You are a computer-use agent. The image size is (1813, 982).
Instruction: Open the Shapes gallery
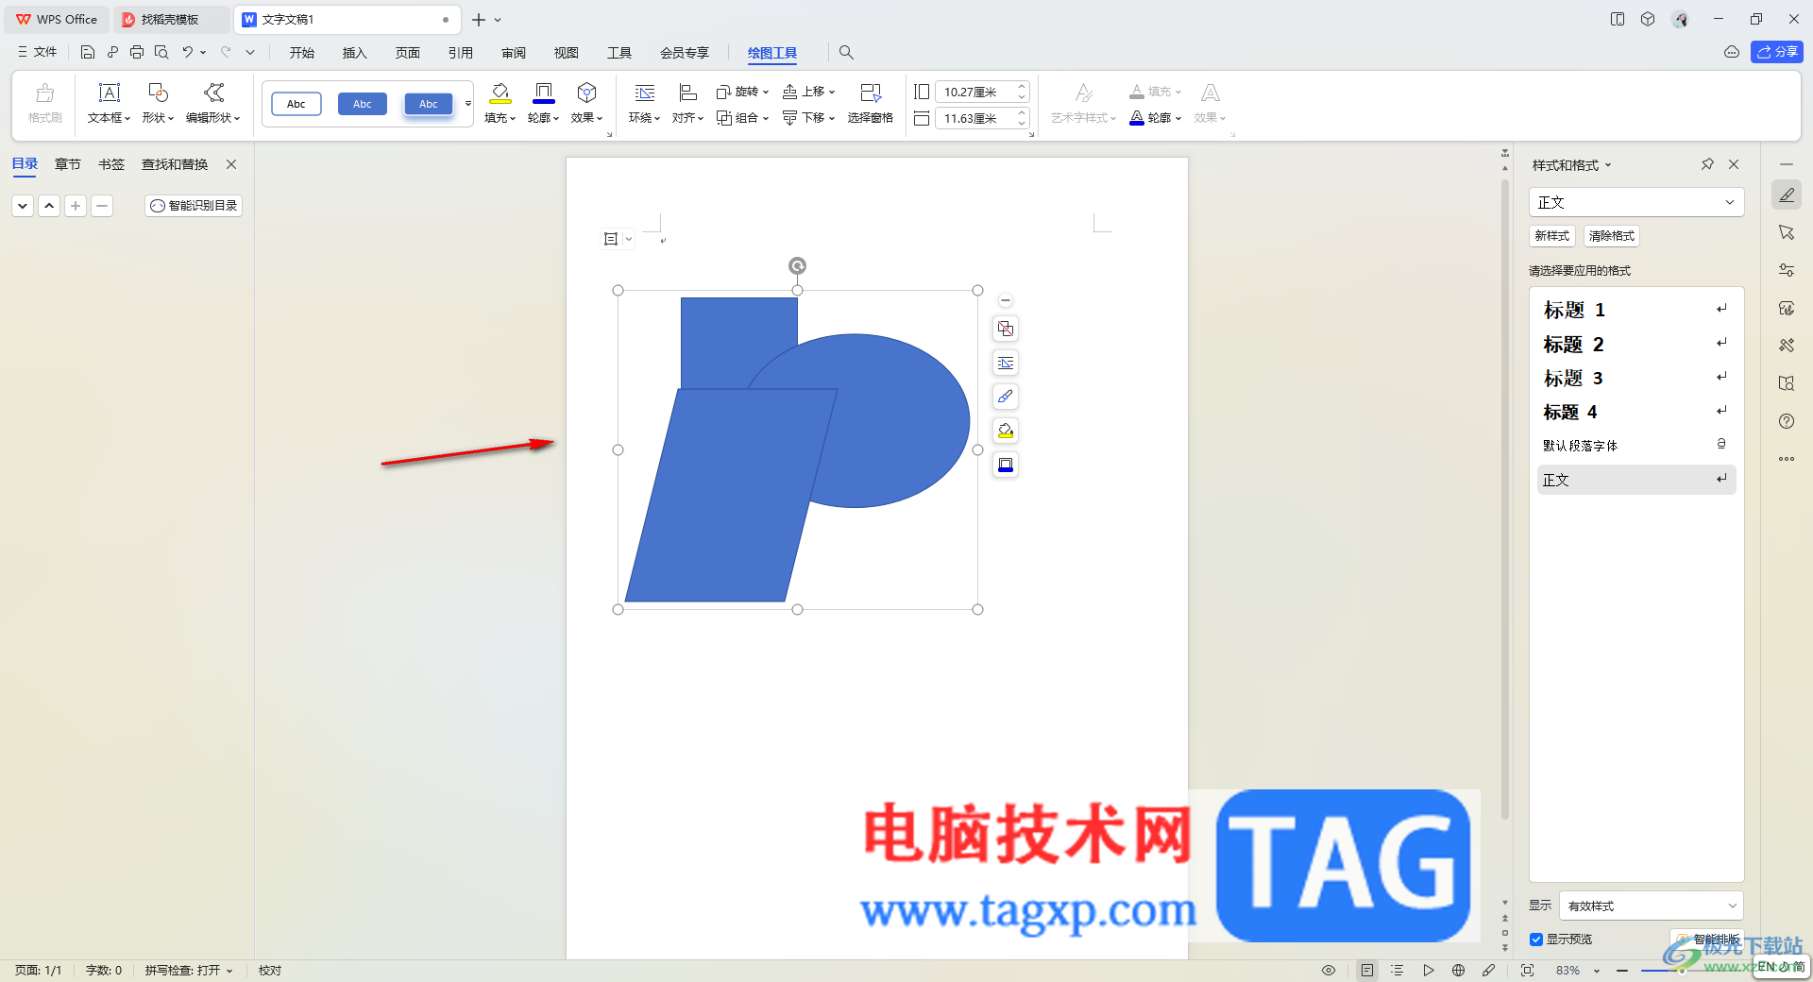pos(158,103)
